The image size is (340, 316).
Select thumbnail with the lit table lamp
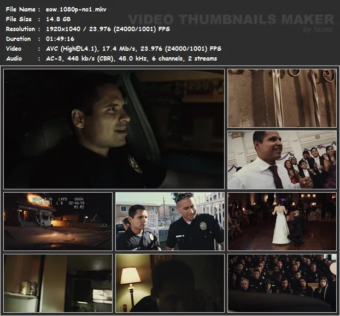pos(170,283)
